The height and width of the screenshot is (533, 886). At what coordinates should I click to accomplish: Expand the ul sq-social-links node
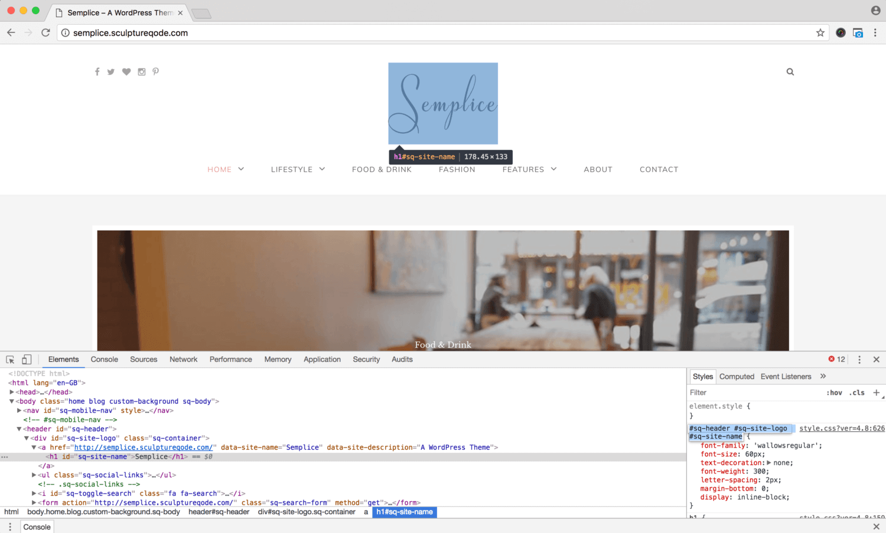[34, 475]
